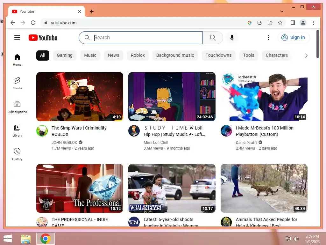326x245 pixels.
Task: Click the search magnifier button
Action: tap(213, 38)
